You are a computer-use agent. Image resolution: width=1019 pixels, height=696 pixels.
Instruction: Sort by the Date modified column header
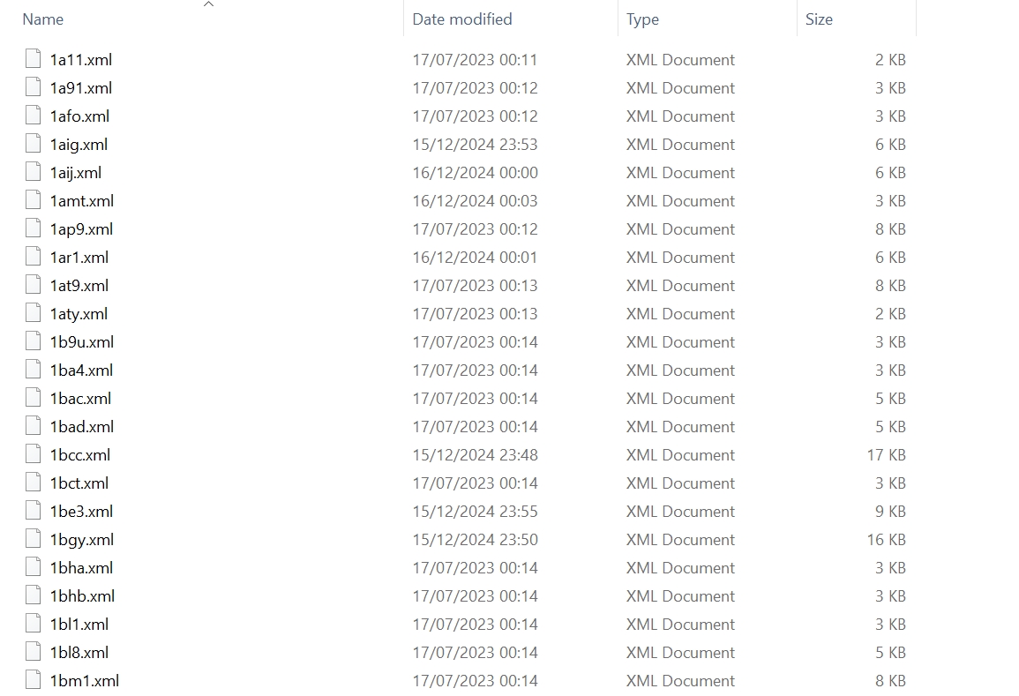pyautogui.click(x=462, y=19)
